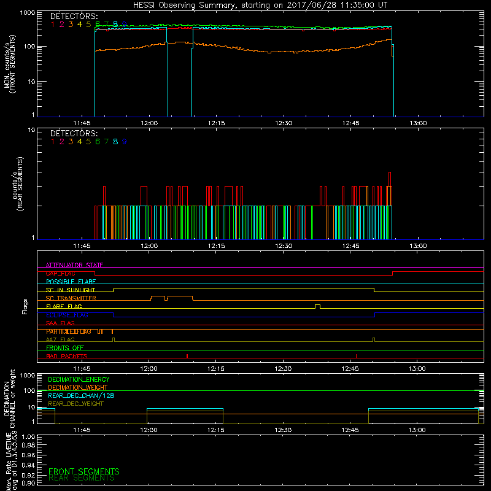Screen dimensions: 491x491
Task: Click the ATTENUATOR_STATE flag label
Action: pos(74,265)
